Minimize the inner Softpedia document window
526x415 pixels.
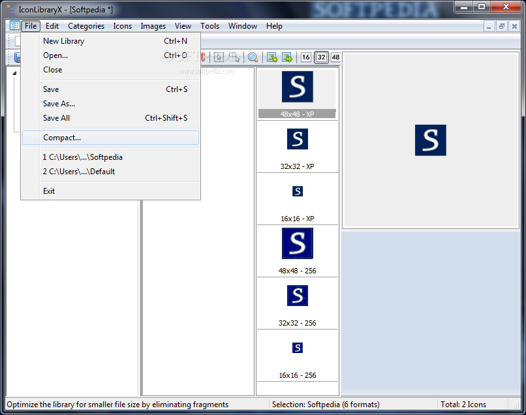tap(489, 26)
